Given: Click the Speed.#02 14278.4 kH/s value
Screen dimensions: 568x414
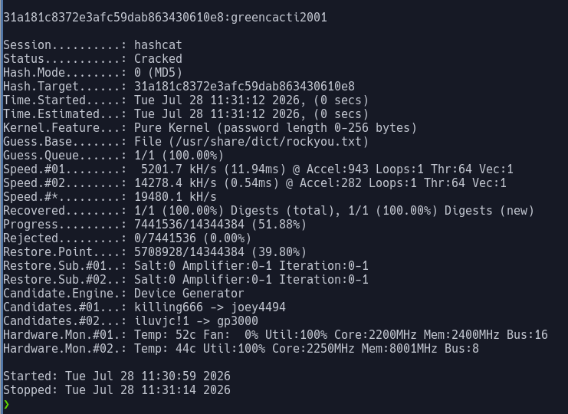Looking at the screenshot, I should [176, 183].
